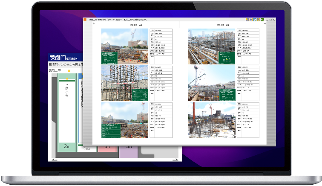Viewport: 322px width, 186px height.
Task: Click the blue icon in the viewer toolbar
Action: pyautogui.click(x=255, y=20)
